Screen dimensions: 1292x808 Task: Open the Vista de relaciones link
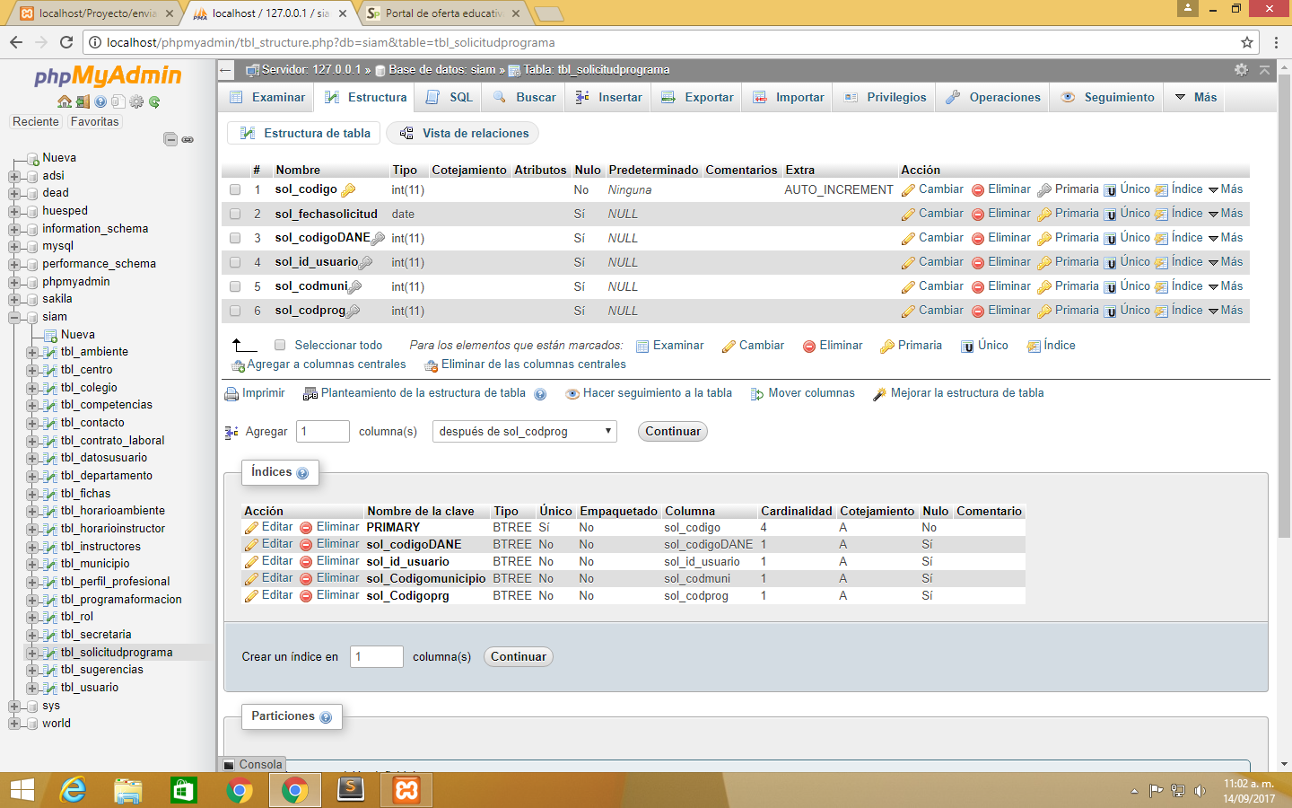coord(464,134)
